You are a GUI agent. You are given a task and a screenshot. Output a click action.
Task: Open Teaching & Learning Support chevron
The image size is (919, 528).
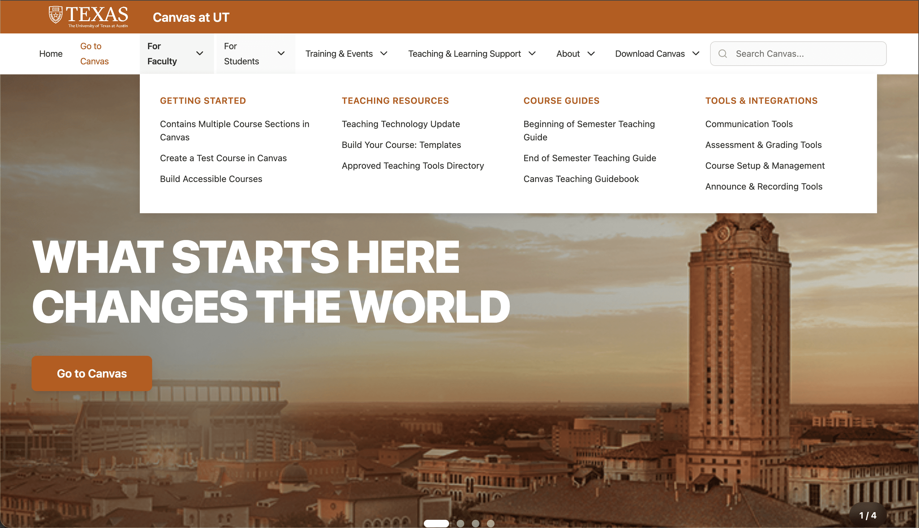[x=532, y=54]
